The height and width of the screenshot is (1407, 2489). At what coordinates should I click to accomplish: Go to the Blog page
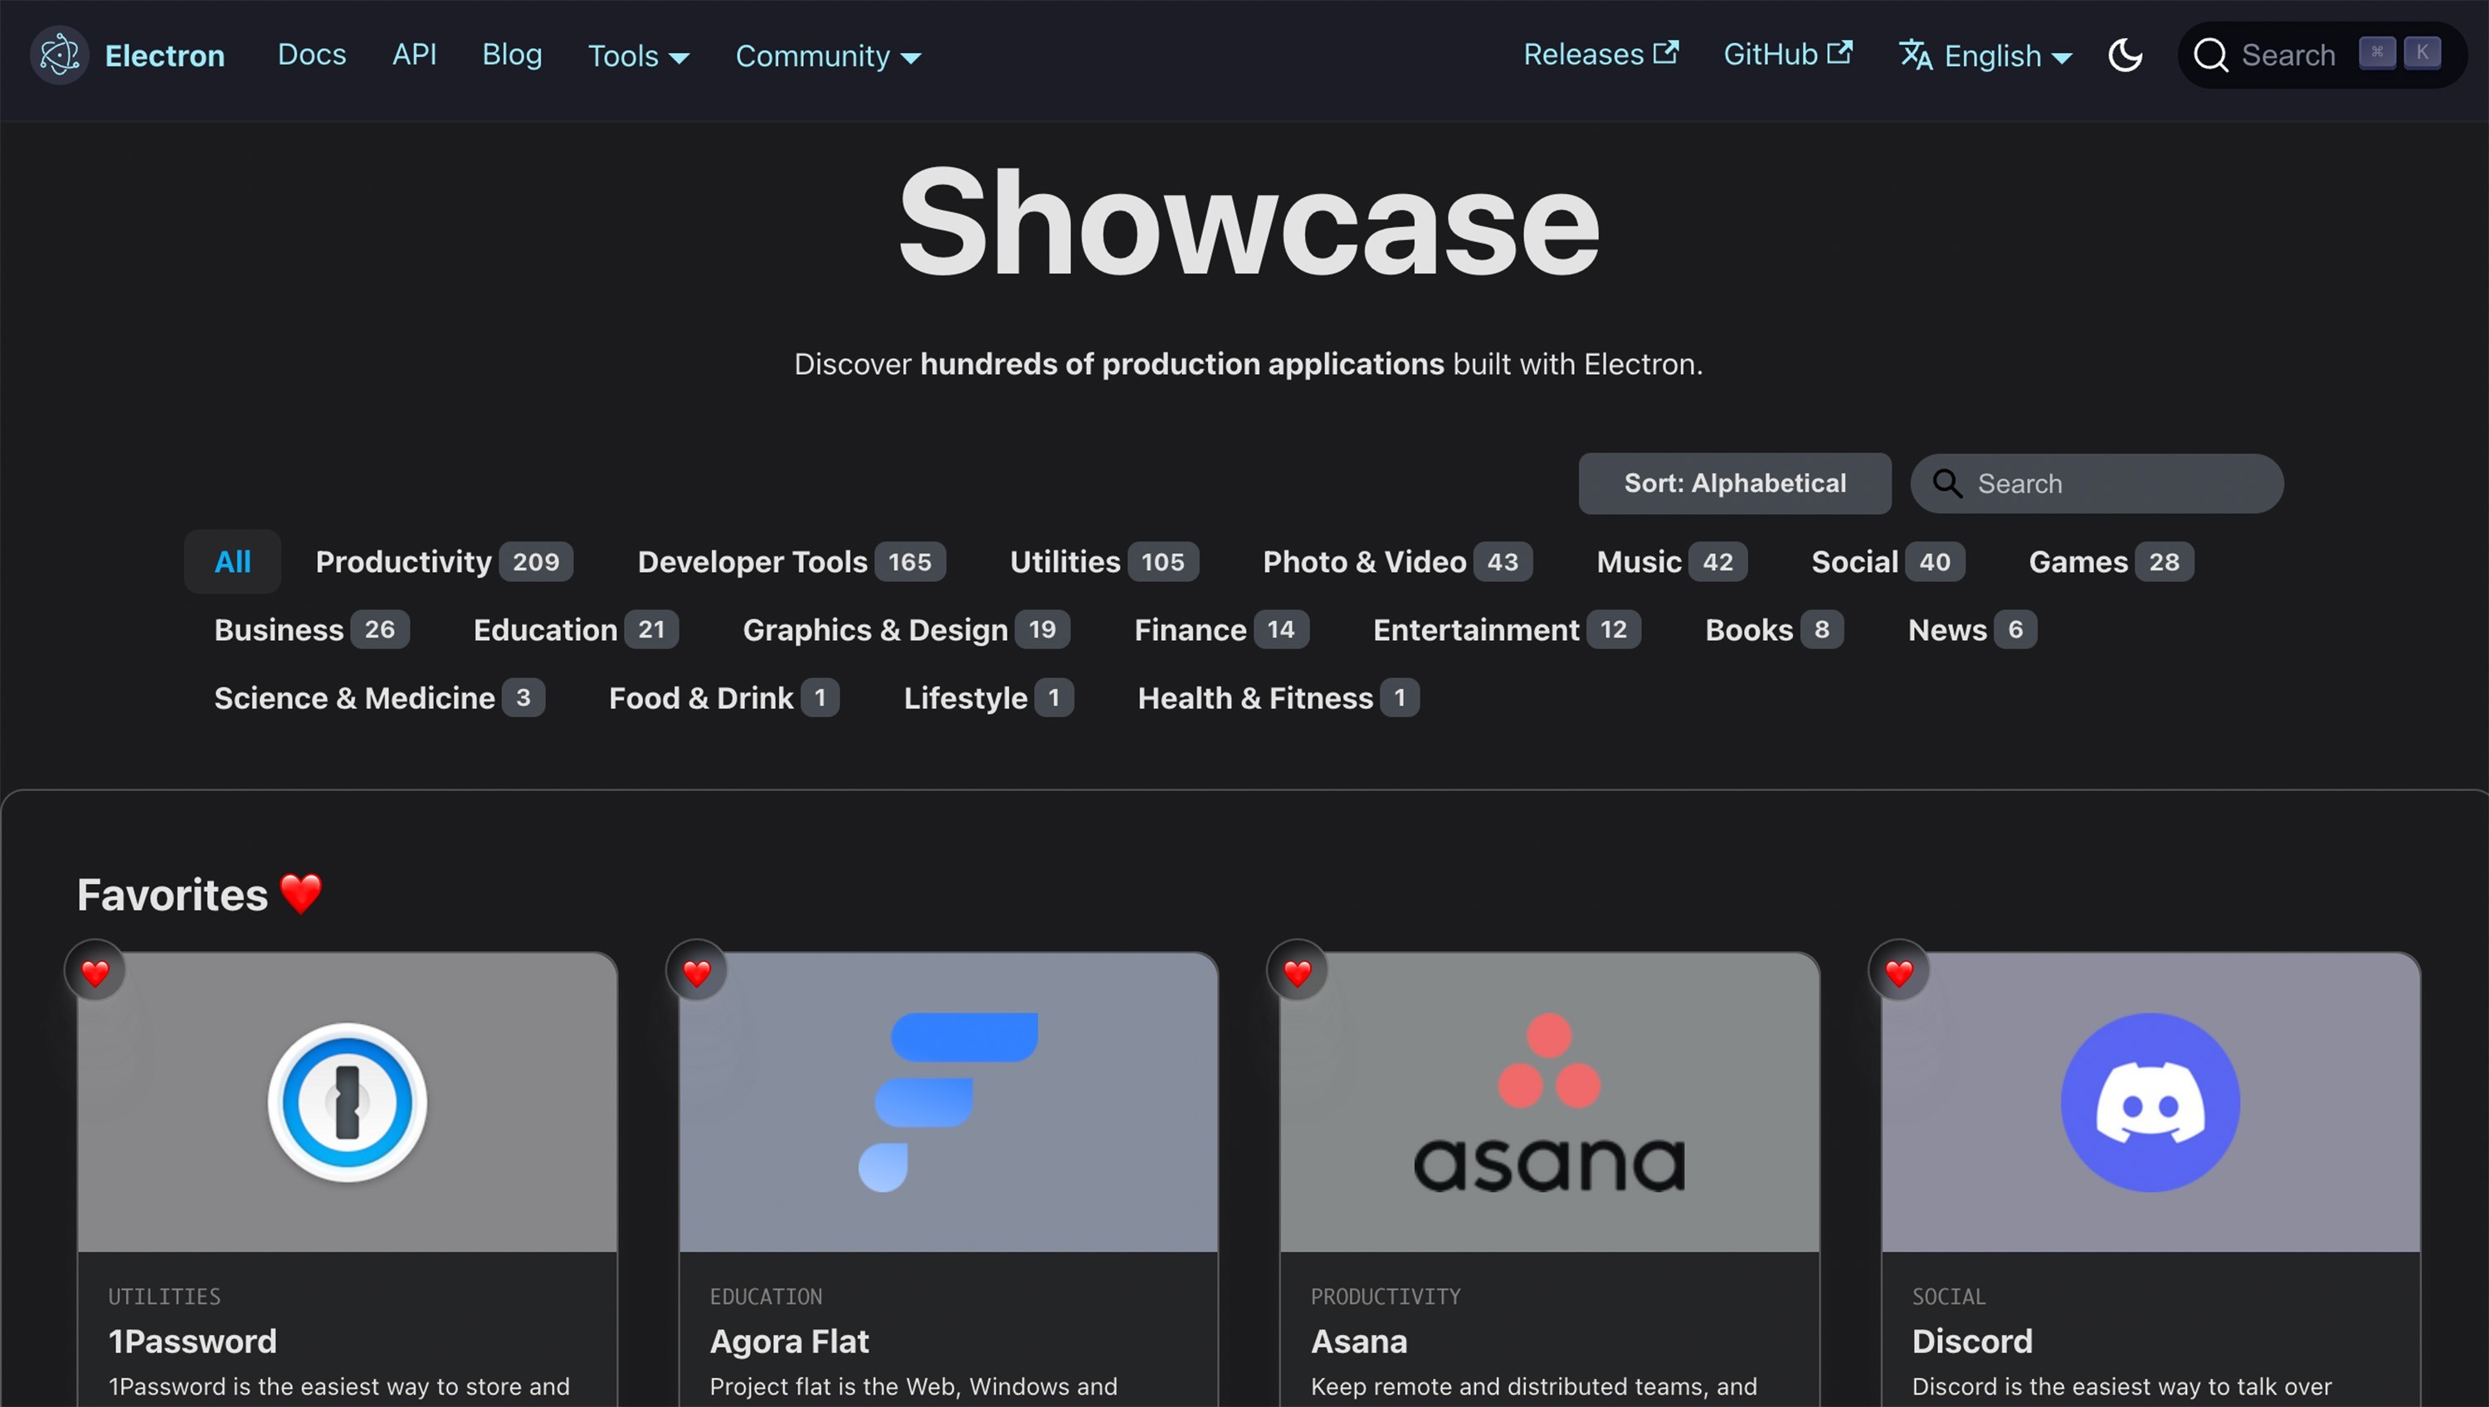coord(512,54)
